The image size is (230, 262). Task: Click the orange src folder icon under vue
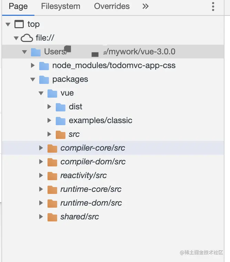(x=61, y=134)
